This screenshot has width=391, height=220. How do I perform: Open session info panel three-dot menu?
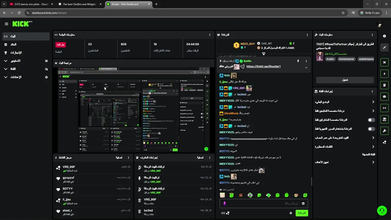click(210, 35)
